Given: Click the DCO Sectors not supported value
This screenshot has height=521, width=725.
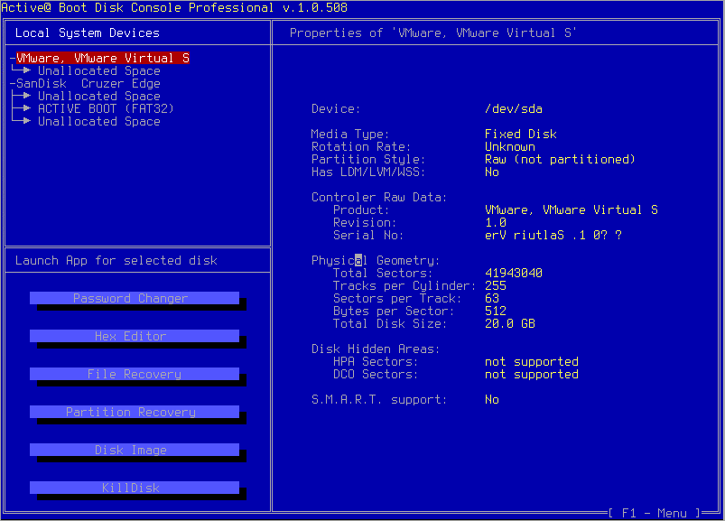Looking at the screenshot, I should pyautogui.click(x=532, y=375).
